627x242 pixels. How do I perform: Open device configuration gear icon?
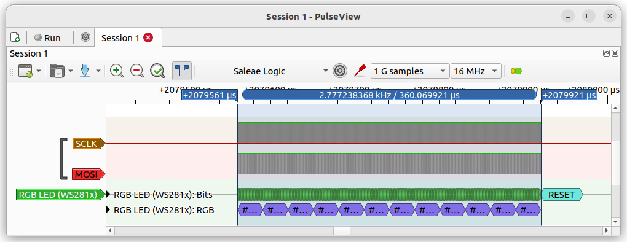coord(340,71)
